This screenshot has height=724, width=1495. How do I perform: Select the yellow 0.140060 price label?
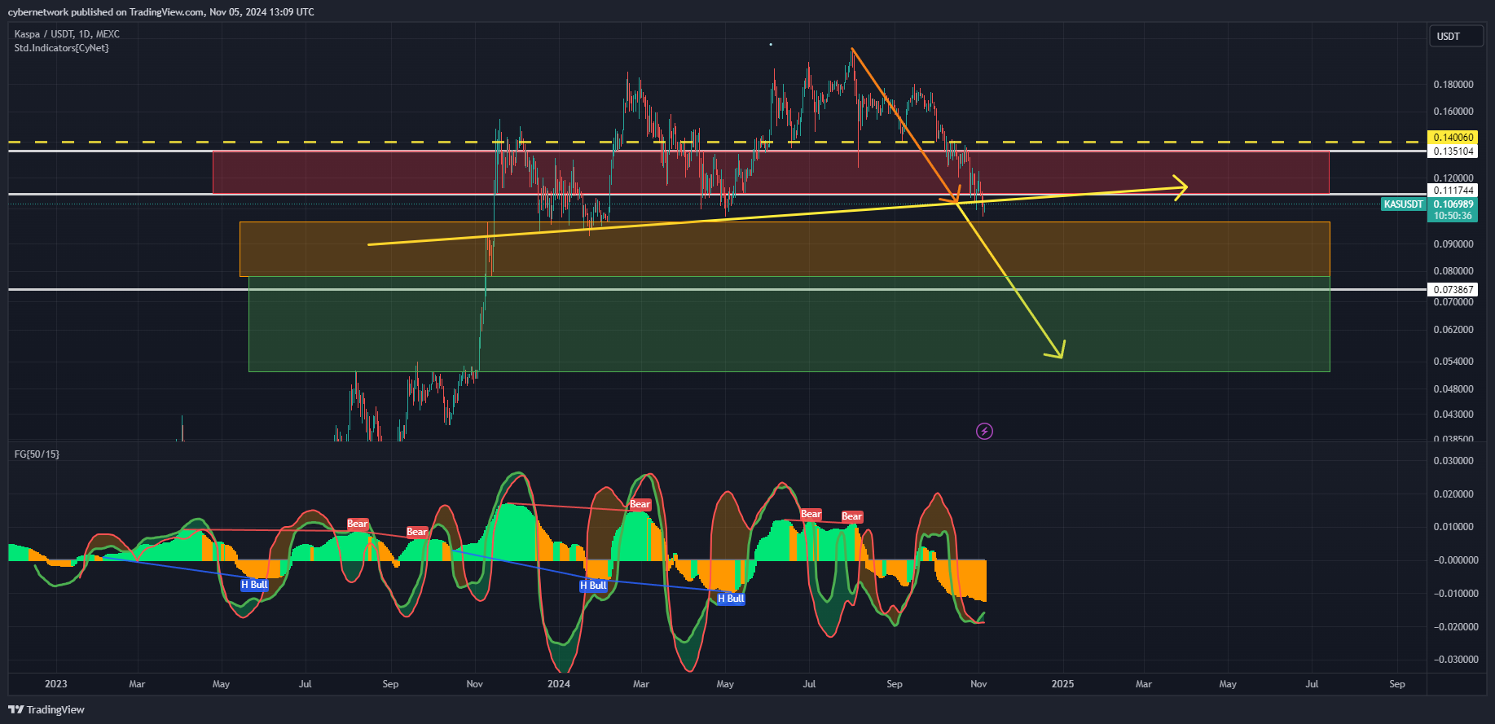coord(1453,138)
